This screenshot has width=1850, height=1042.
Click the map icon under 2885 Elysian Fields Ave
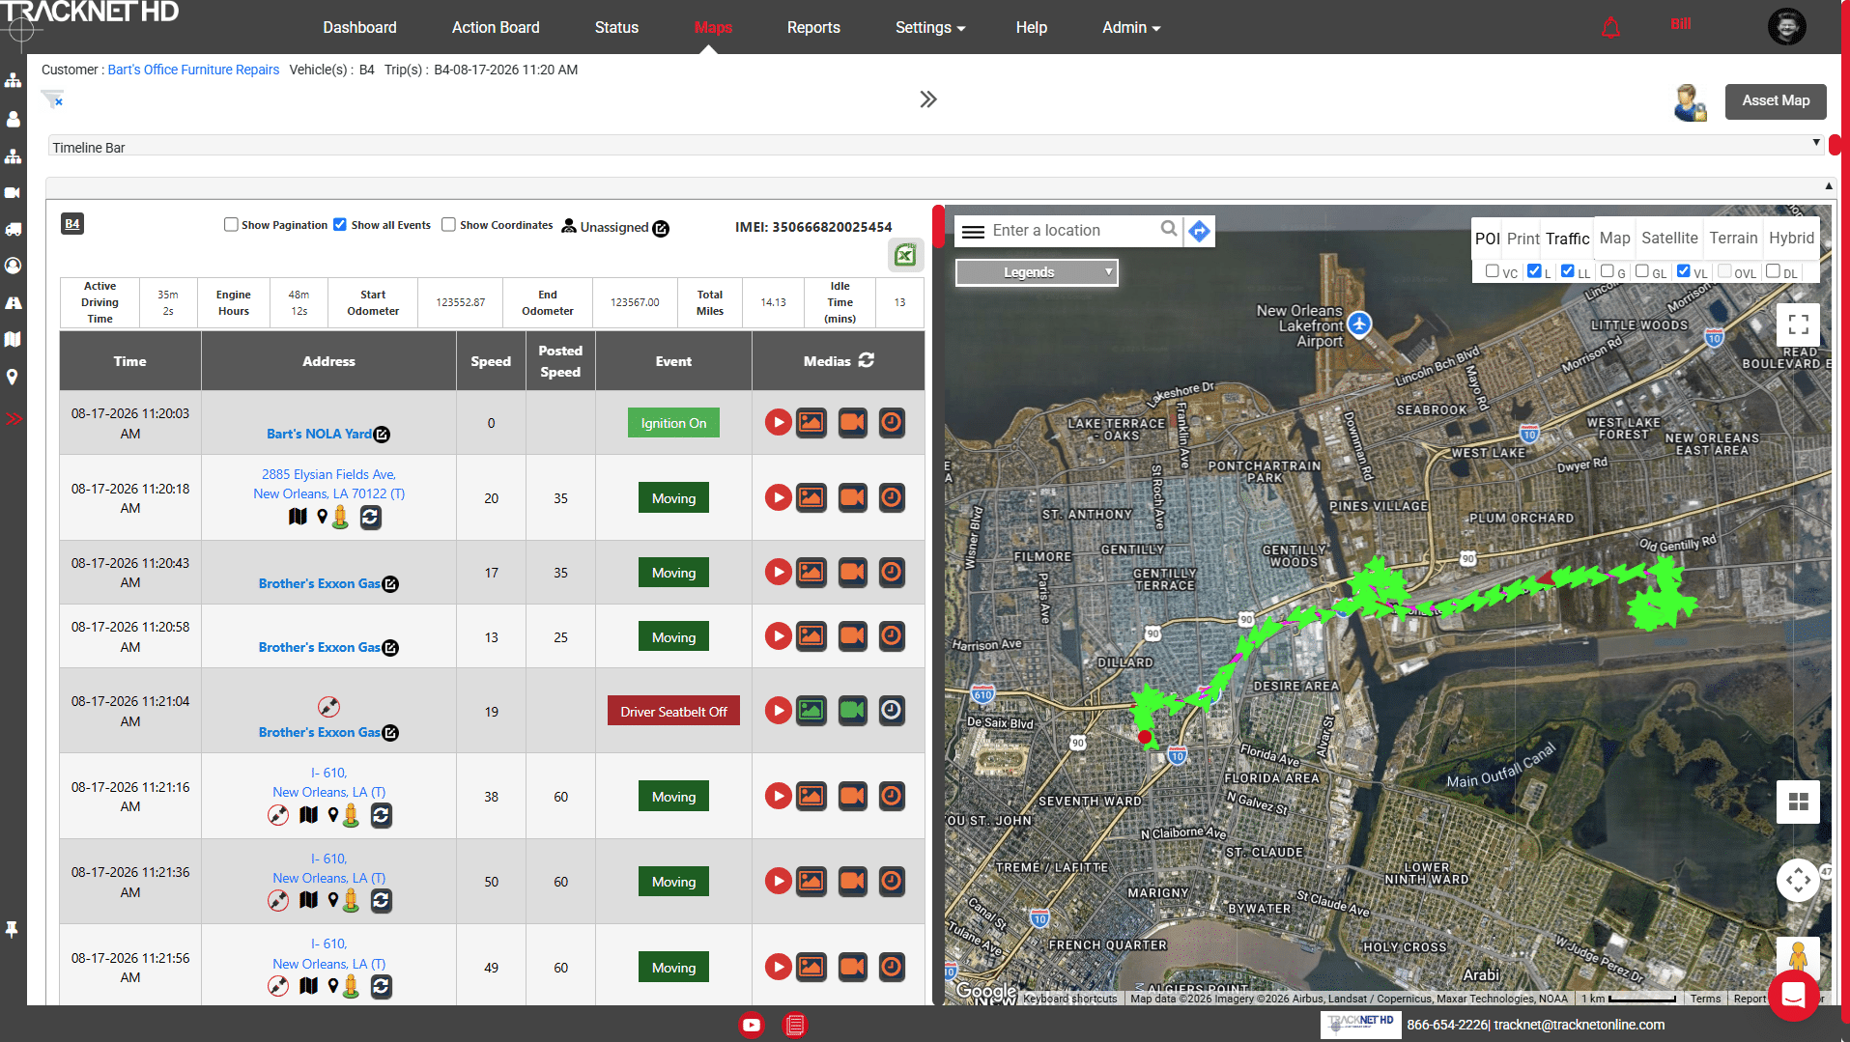point(298,517)
